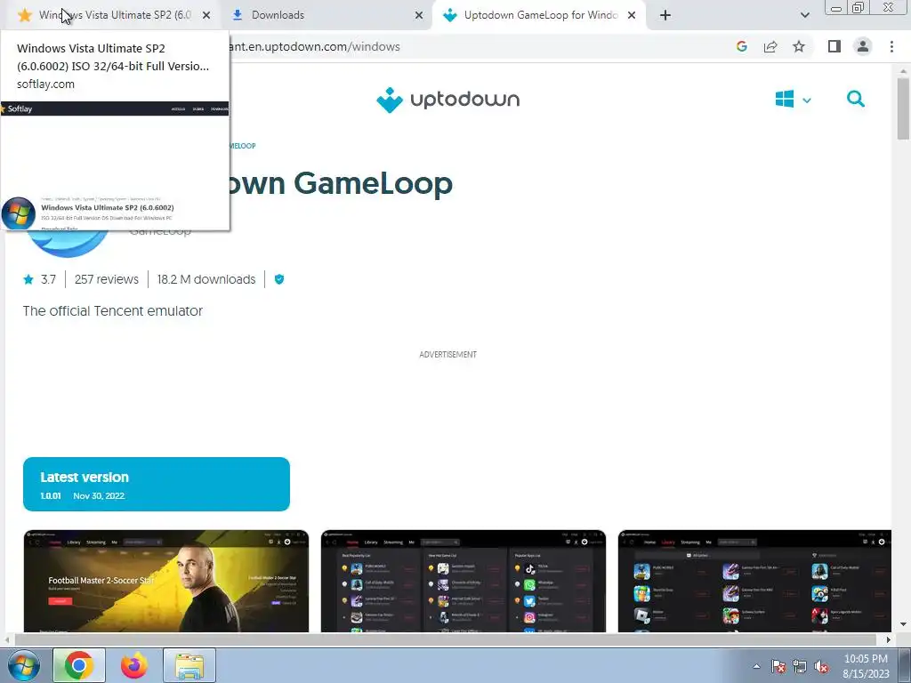
Task: Open the taskbar clock and date
Action: coord(867,666)
